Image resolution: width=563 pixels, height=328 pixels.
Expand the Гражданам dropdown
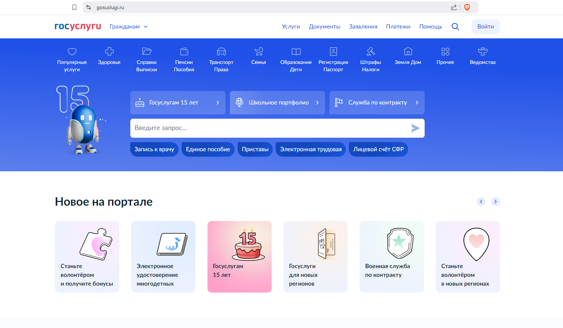[128, 27]
